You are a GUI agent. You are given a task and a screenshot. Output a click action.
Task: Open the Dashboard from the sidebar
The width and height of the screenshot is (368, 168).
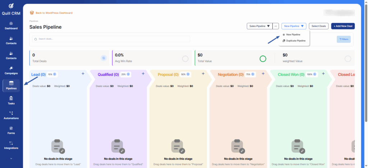(11, 25)
